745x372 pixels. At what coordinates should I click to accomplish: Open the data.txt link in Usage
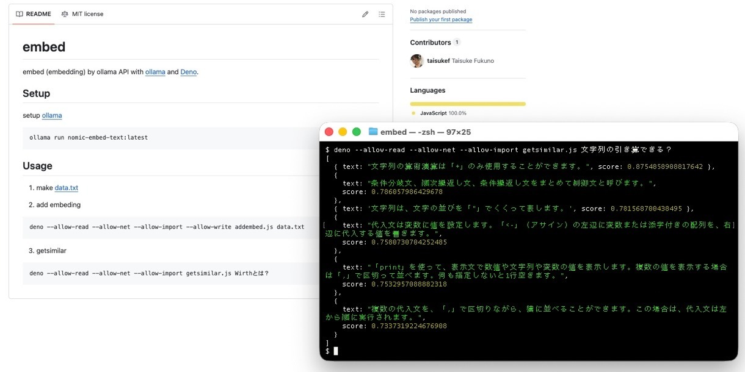click(x=67, y=188)
